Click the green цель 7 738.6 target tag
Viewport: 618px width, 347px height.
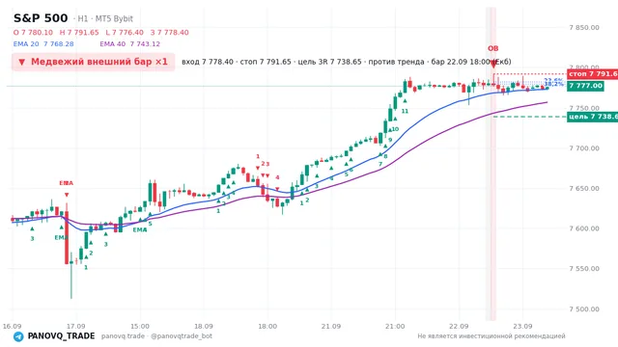point(592,117)
